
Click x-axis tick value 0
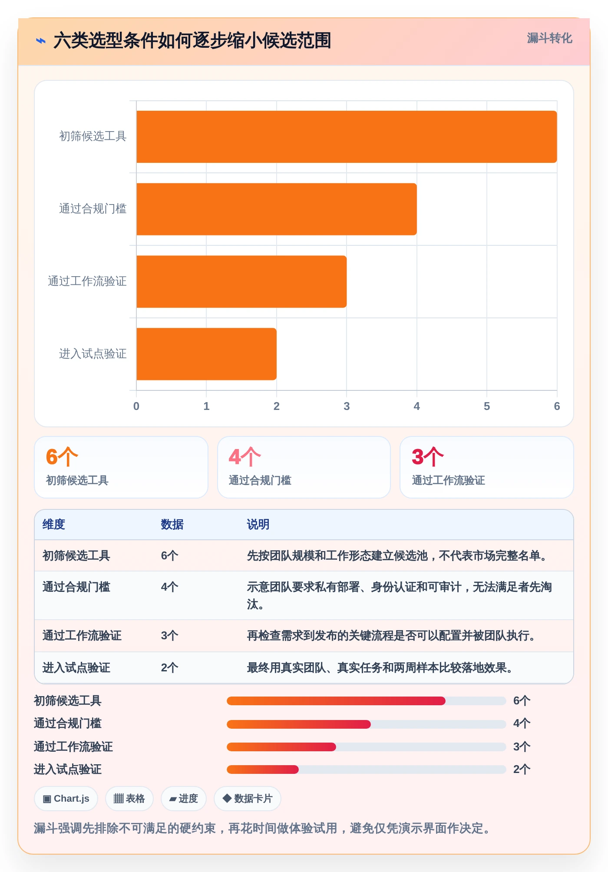click(x=136, y=406)
